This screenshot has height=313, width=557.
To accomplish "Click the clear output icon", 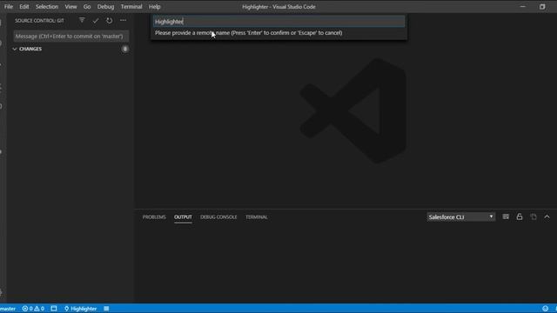I will [x=506, y=216].
